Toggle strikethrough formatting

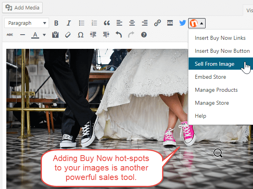click(x=10, y=35)
